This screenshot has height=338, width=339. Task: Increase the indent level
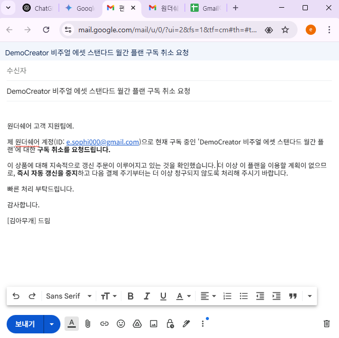click(277, 296)
